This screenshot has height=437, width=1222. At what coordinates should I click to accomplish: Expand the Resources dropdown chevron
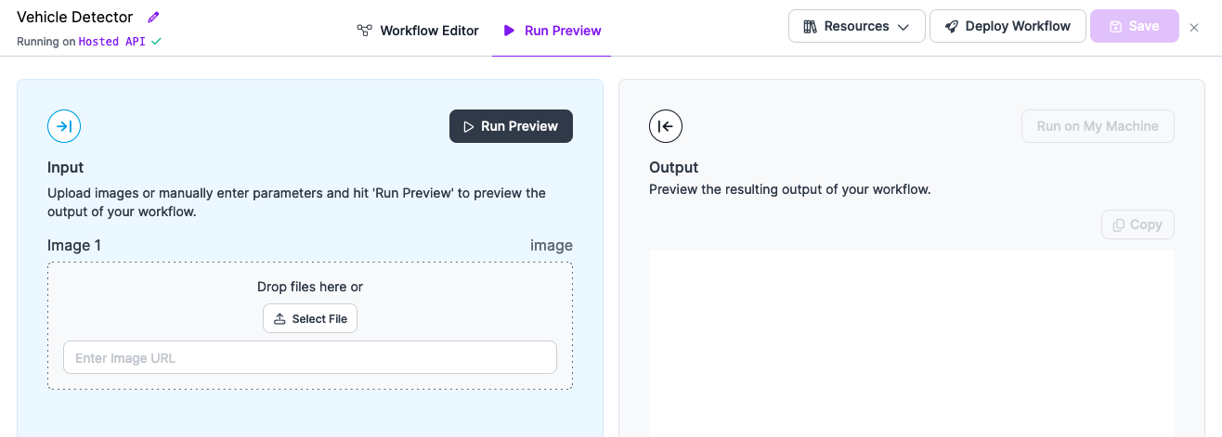[x=903, y=27]
